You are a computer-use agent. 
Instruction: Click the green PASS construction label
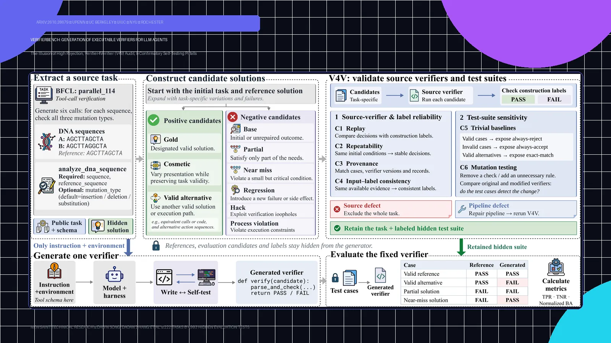tap(518, 99)
